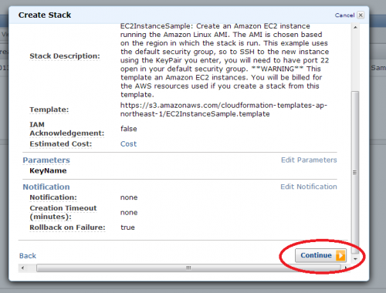Click the vertical scrollbar down arrow
The height and width of the screenshot is (293, 386).
(x=355, y=258)
